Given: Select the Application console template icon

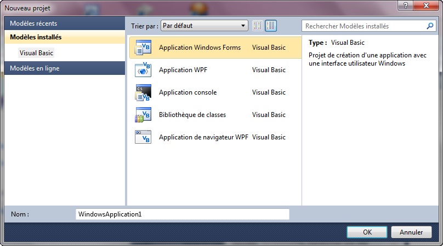Looking at the screenshot, I should click(x=143, y=92).
